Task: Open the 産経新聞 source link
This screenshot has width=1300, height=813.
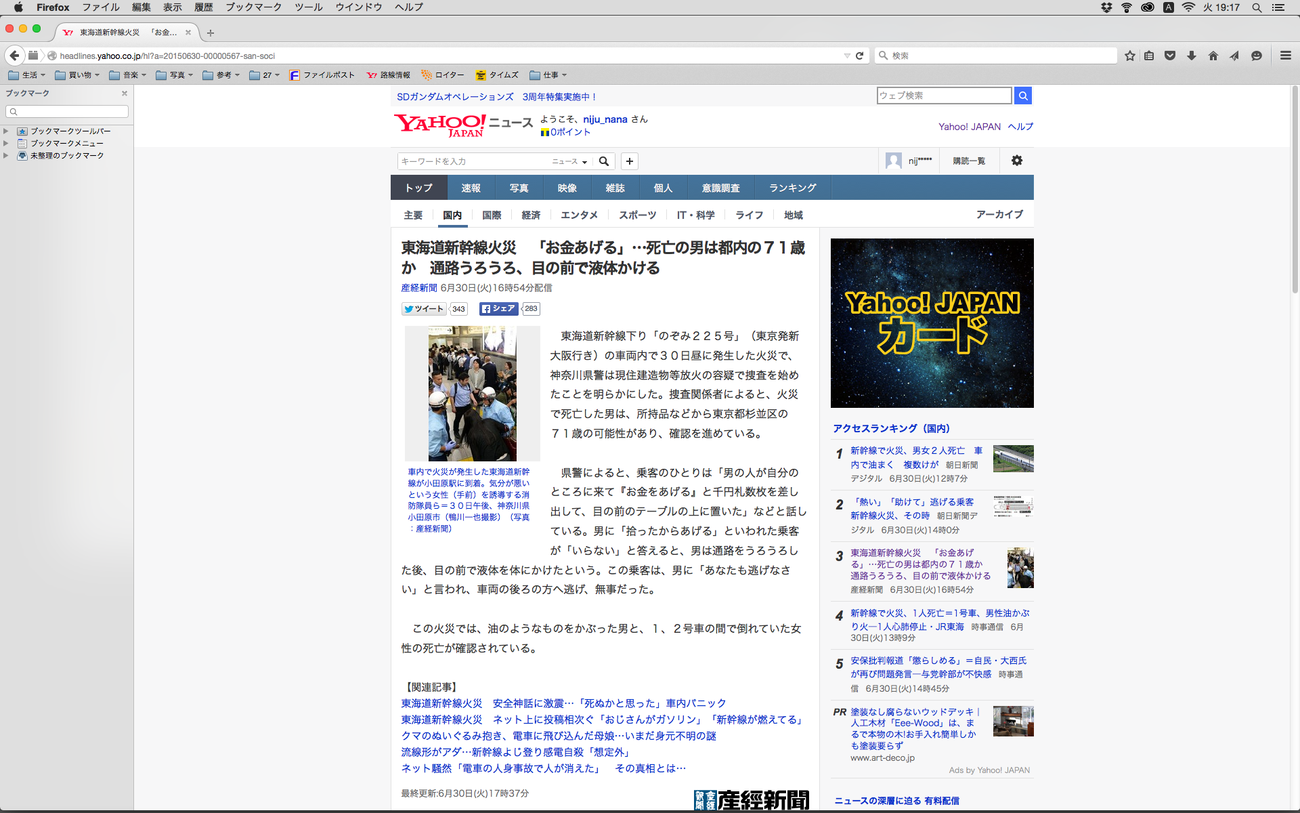Action: coord(419,288)
